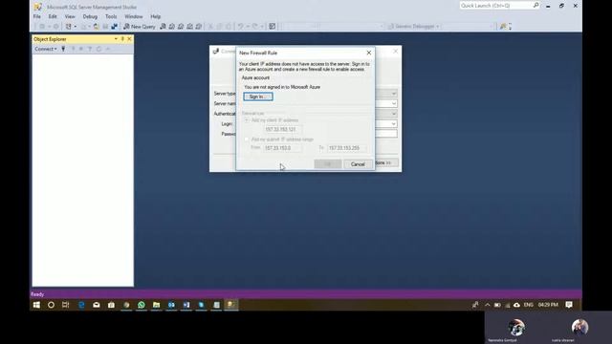Click the From subnet IP field
Viewport: 612px width, 344px height.
[282, 148]
